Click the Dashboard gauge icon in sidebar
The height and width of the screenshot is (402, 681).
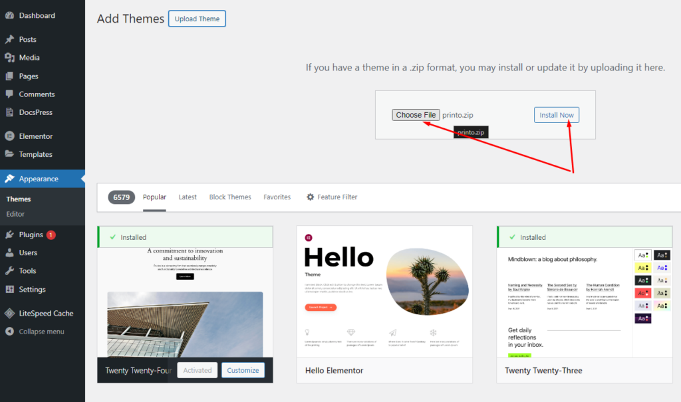[9, 15]
